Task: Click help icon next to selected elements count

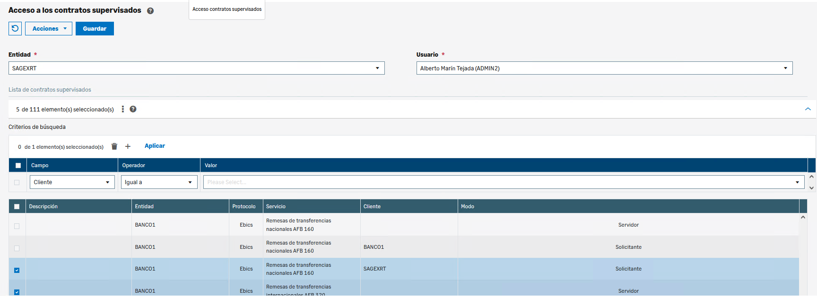Action: coord(133,109)
